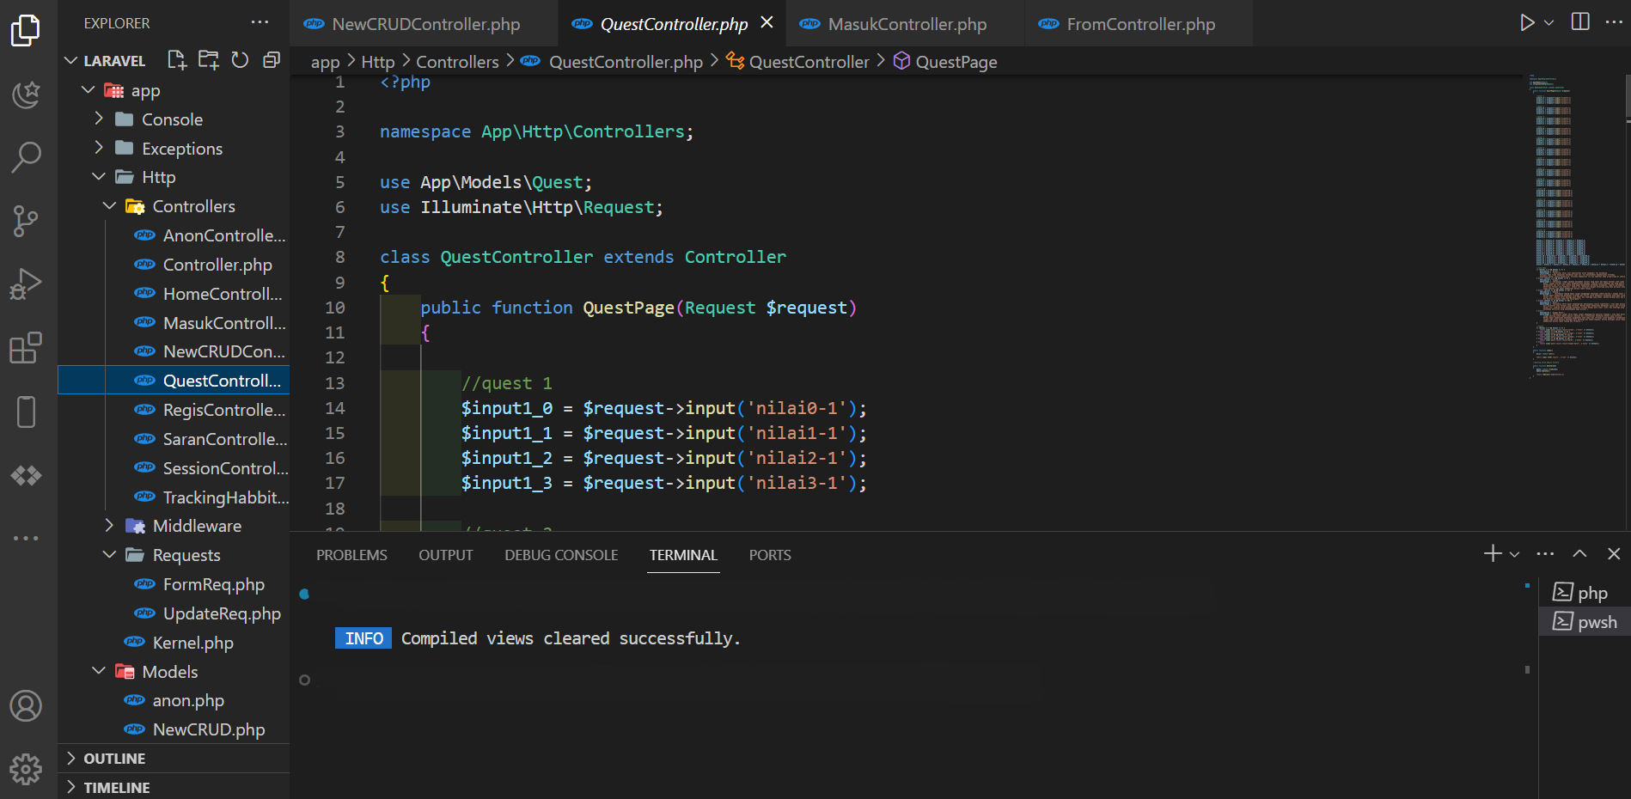Open the Run and Debug view
This screenshot has width=1631, height=799.
click(x=26, y=284)
